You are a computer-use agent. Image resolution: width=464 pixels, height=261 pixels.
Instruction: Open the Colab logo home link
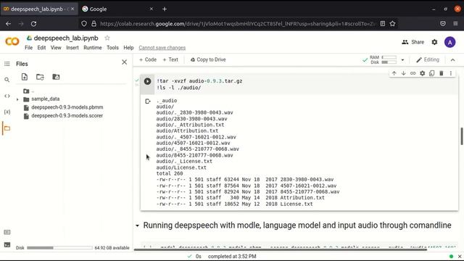point(12,42)
